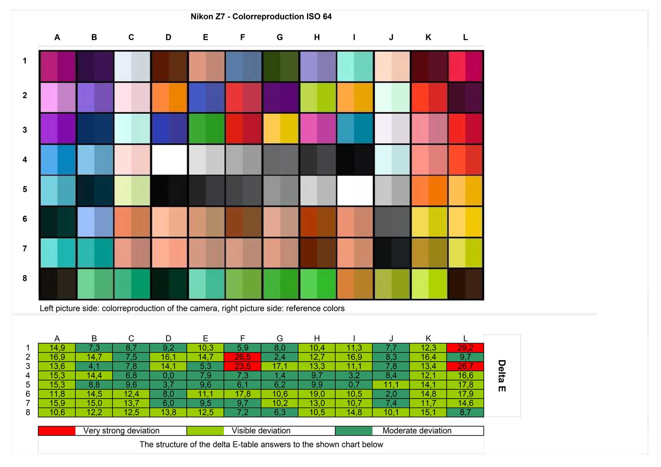Click the white patch at chart position D4
The image size is (661, 467).
(169, 159)
